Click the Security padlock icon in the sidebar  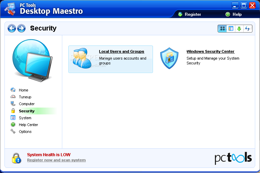pos(13,111)
